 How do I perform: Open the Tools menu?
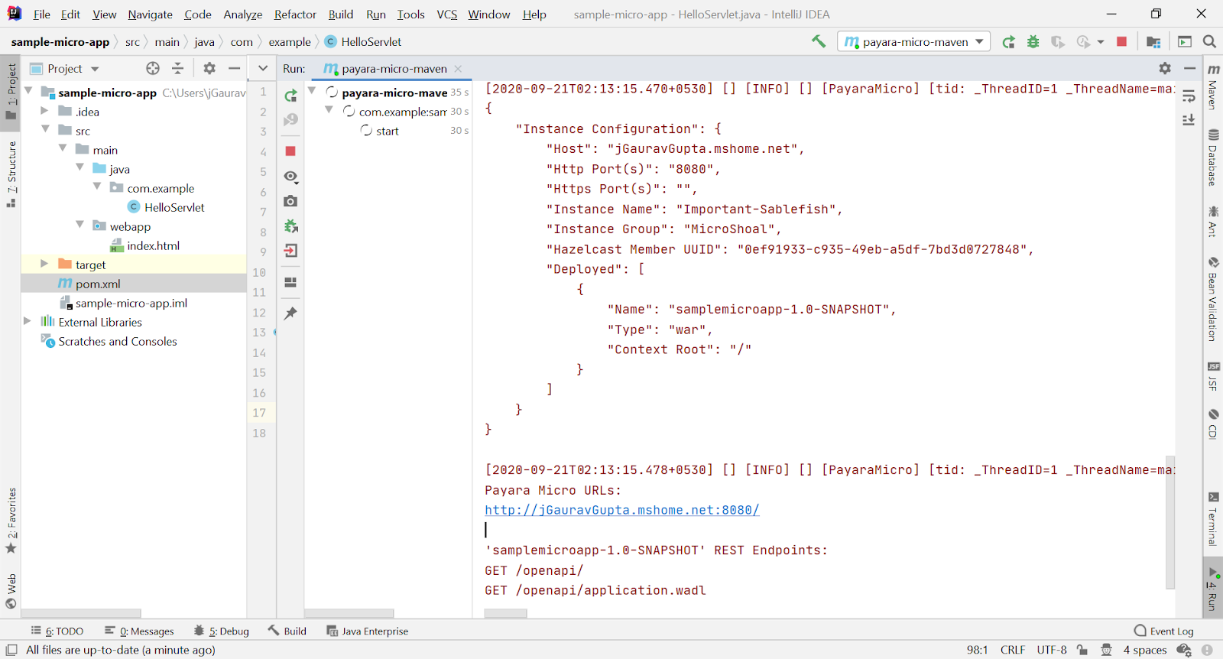(x=410, y=15)
